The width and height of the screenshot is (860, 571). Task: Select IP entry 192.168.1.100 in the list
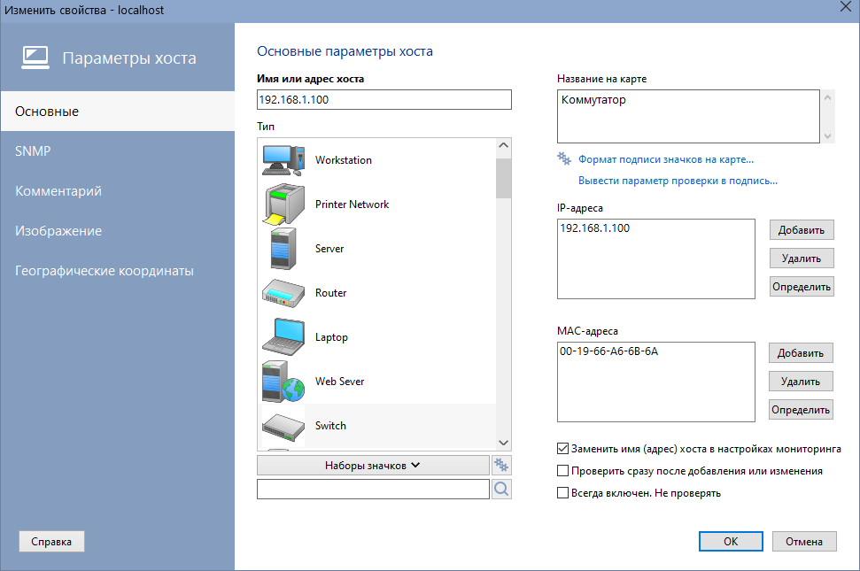[x=595, y=228]
